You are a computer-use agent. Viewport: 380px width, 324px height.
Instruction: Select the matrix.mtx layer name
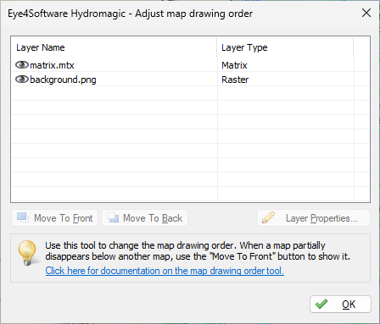click(52, 65)
